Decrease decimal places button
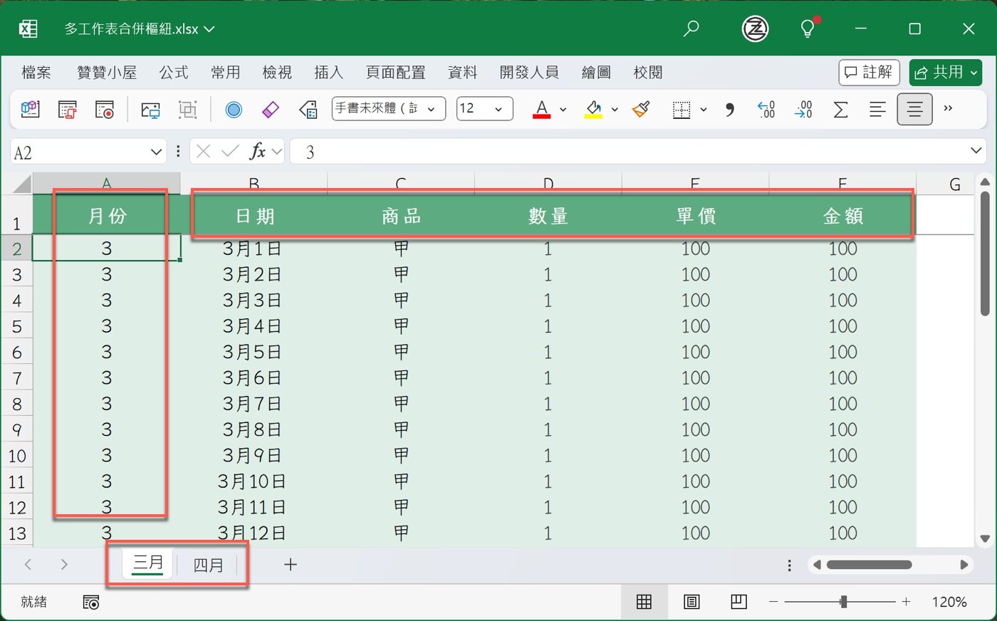 803,109
